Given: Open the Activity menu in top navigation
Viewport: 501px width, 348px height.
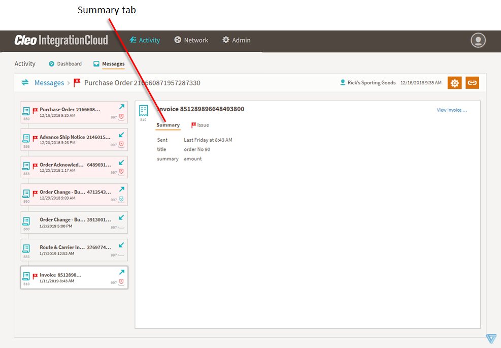Looking at the screenshot, I should tap(145, 40).
